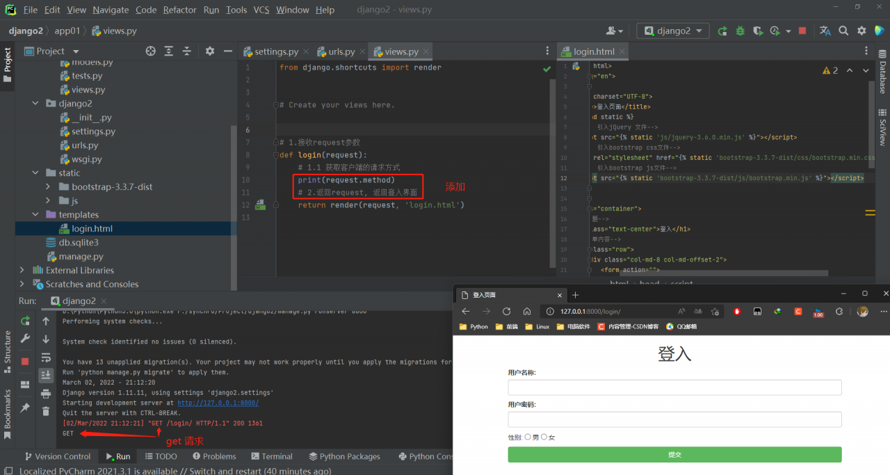Click the 用户名称 input field
Image resolution: width=890 pixels, height=475 pixels.
pyautogui.click(x=674, y=387)
